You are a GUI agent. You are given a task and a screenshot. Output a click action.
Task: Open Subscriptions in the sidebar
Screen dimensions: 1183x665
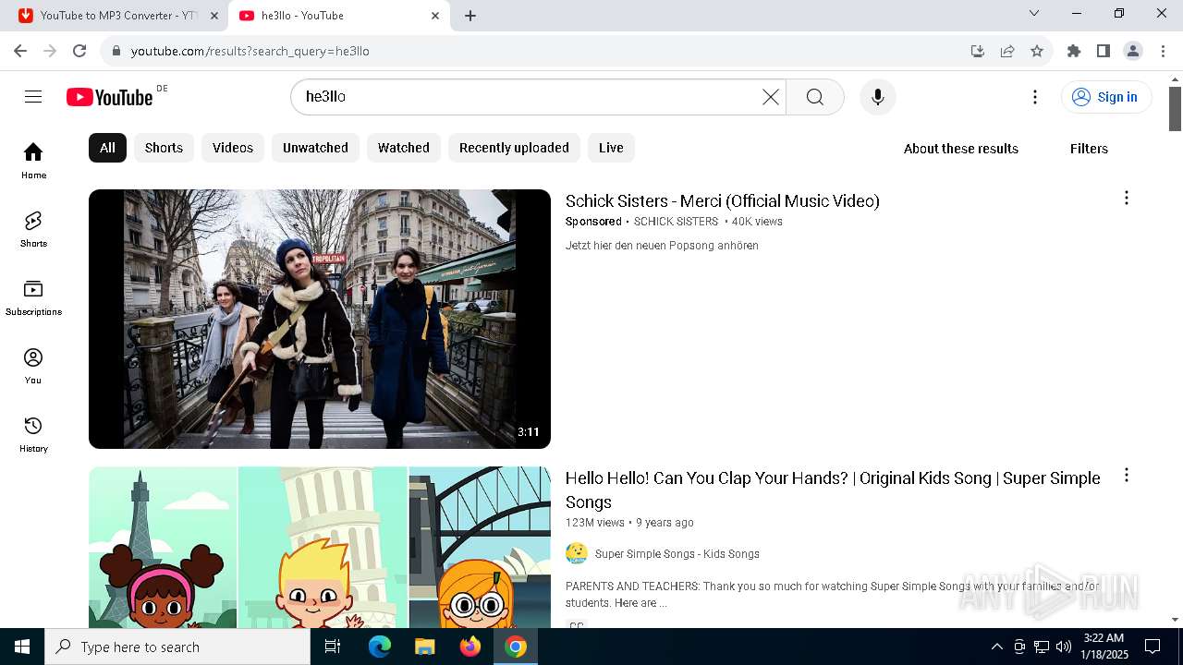click(x=33, y=296)
